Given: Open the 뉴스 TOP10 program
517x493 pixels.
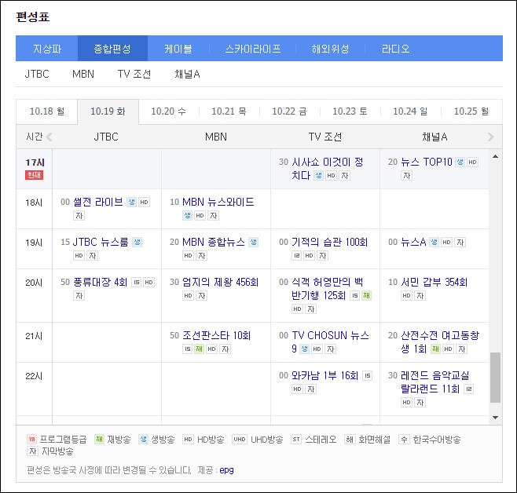Looking at the screenshot, I should pos(427,162).
